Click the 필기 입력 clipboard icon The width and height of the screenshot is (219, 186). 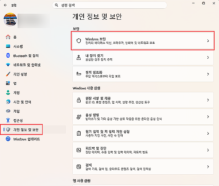[79, 133]
